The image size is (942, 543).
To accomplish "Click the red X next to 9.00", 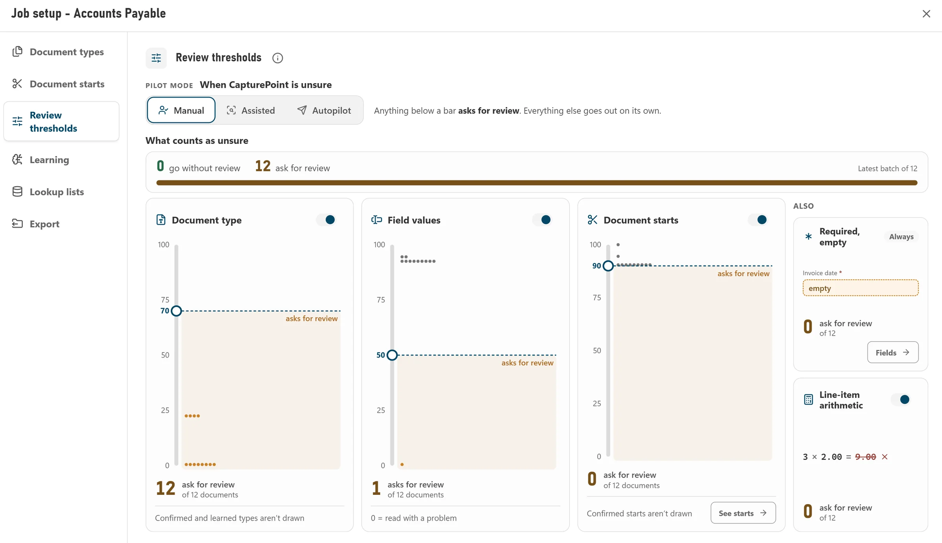I will coord(885,457).
